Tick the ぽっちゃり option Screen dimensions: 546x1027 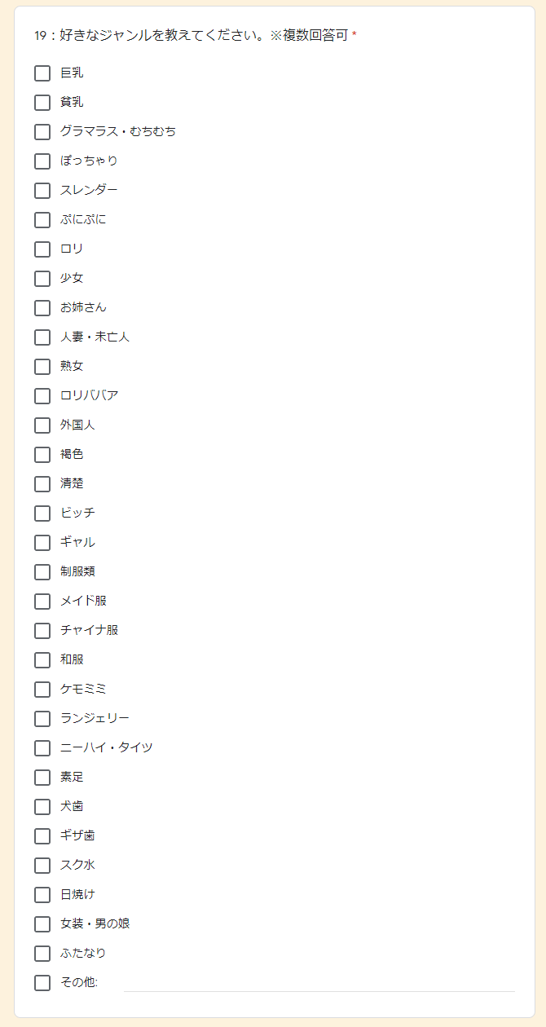click(42, 161)
